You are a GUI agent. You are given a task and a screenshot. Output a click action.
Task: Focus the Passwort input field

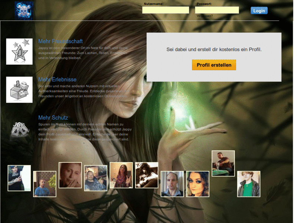click(x=217, y=10)
